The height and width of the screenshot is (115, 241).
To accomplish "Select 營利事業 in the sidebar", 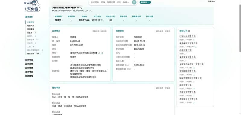I will (31, 29).
